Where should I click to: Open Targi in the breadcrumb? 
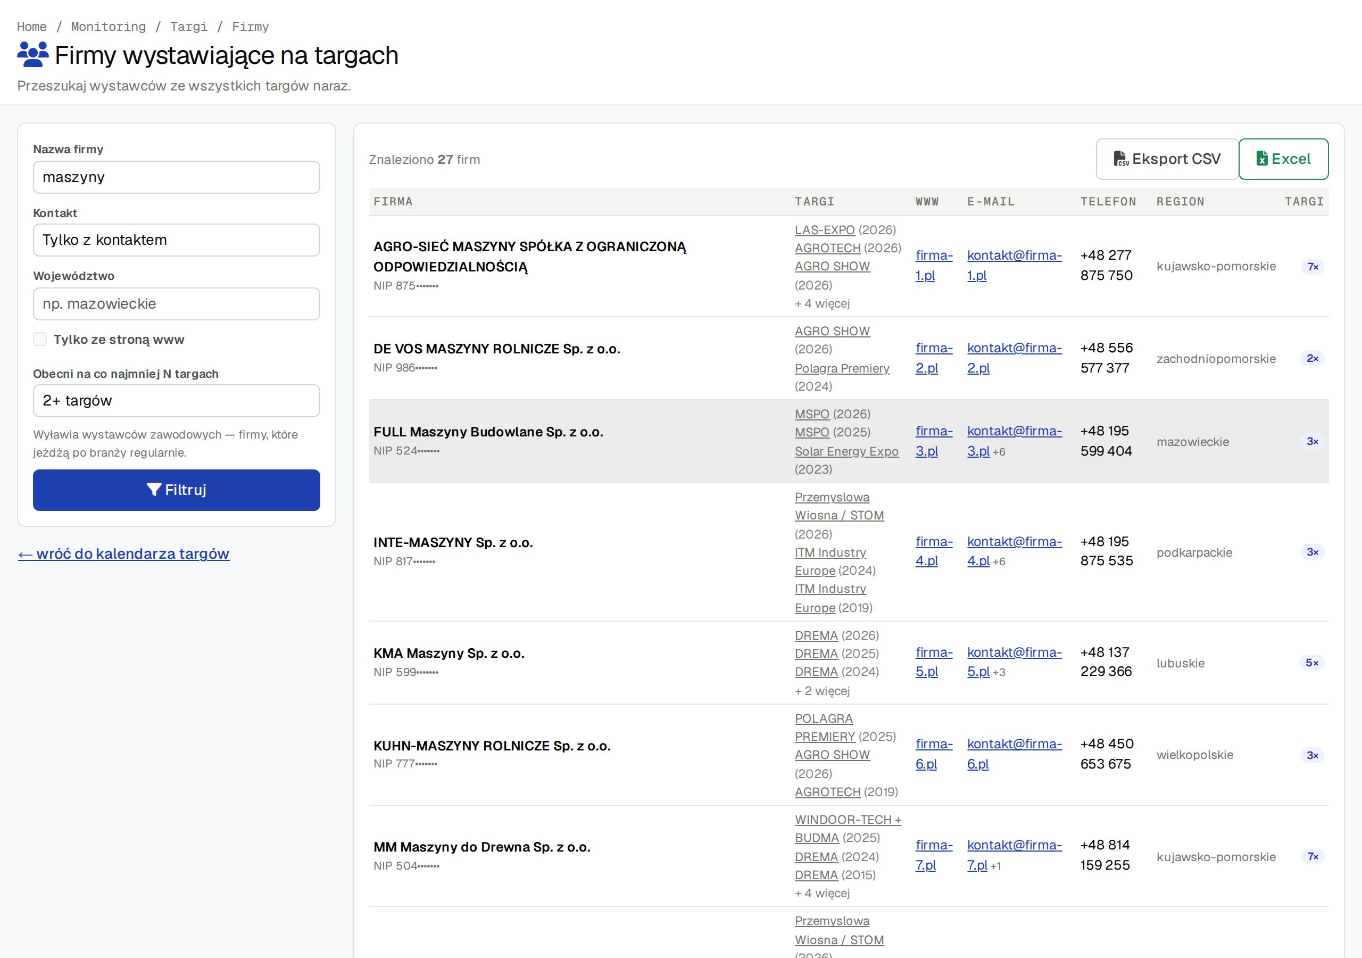click(x=189, y=27)
